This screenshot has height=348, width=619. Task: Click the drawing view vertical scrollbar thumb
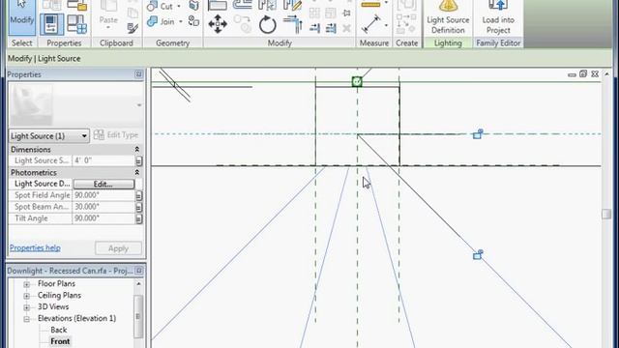click(606, 214)
